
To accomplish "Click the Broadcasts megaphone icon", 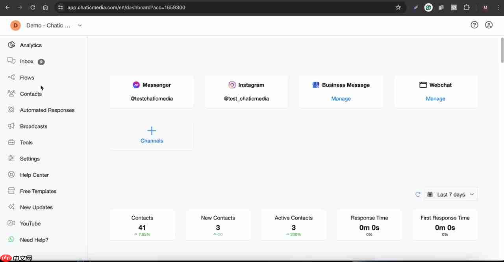I will pos(11,126).
